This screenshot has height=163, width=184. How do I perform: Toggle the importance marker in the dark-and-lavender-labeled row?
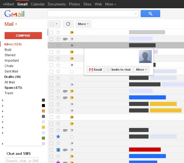pos(72,84)
